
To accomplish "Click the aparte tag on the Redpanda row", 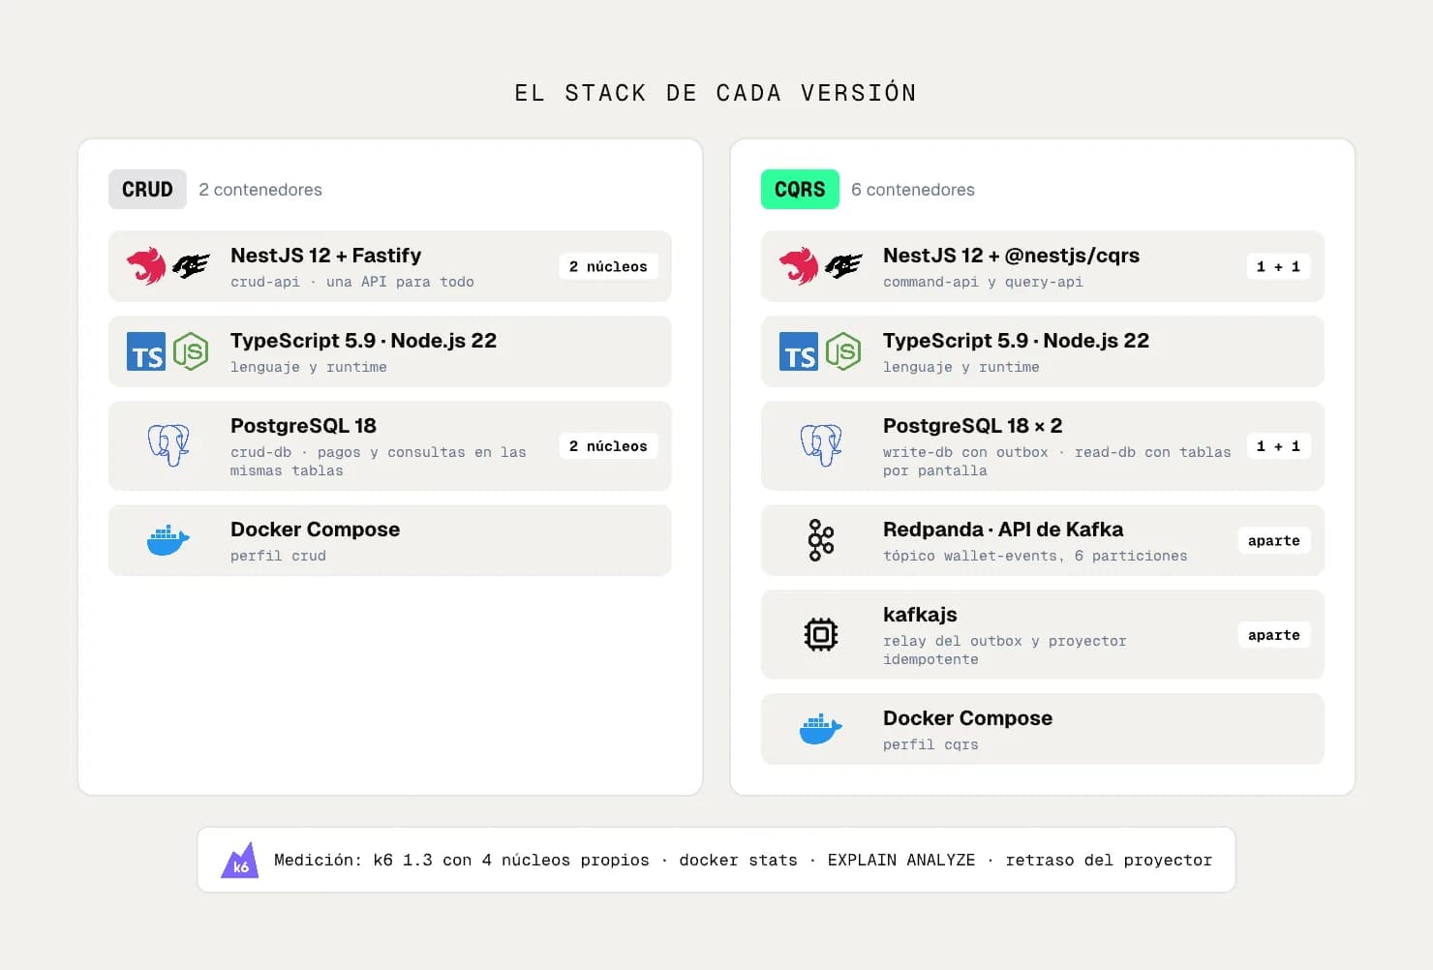I will tap(1274, 540).
